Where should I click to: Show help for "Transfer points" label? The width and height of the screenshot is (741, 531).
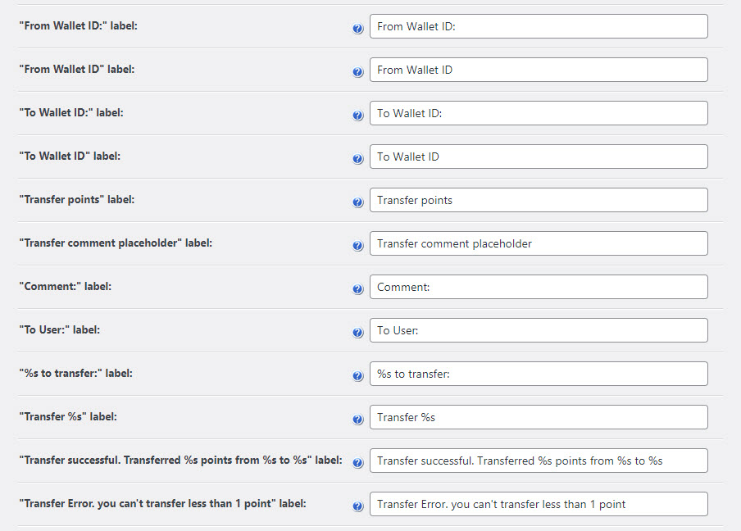click(357, 202)
